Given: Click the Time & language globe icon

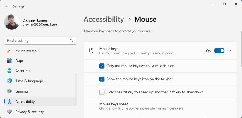Looking at the screenshot, I should 9,81.
